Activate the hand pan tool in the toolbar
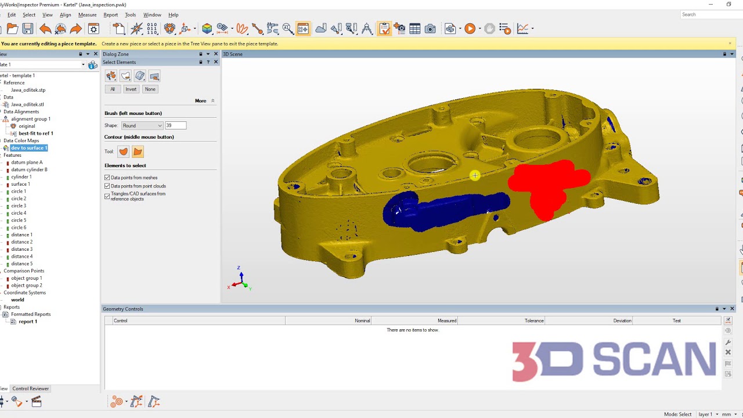The height and width of the screenshot is (418, 743). [x=489, y=28]
